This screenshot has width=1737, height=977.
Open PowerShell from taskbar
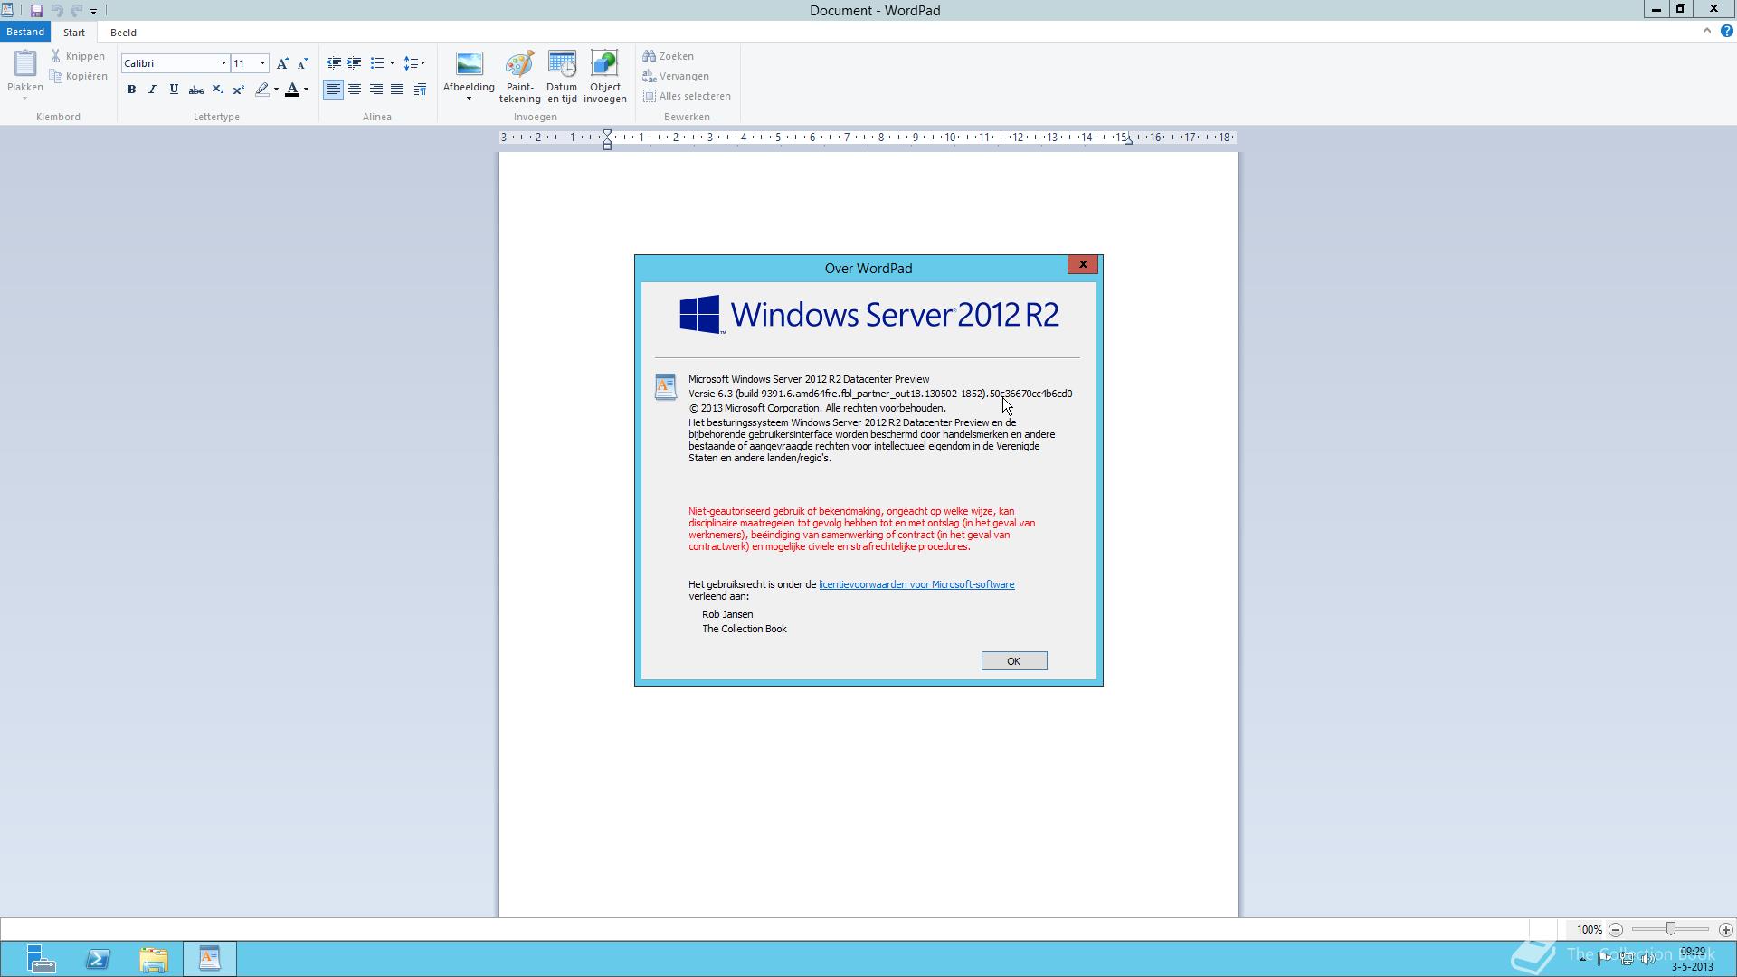[x=98, y=959]
